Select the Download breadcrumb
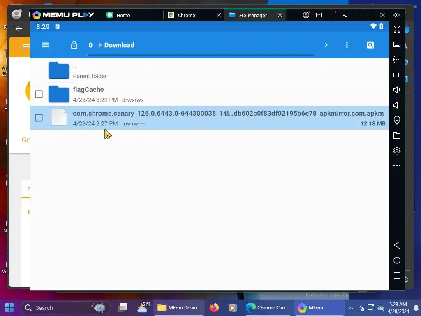 (x=119, y=45)
